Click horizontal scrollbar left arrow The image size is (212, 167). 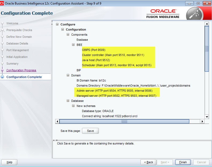[x=57, y=121]
